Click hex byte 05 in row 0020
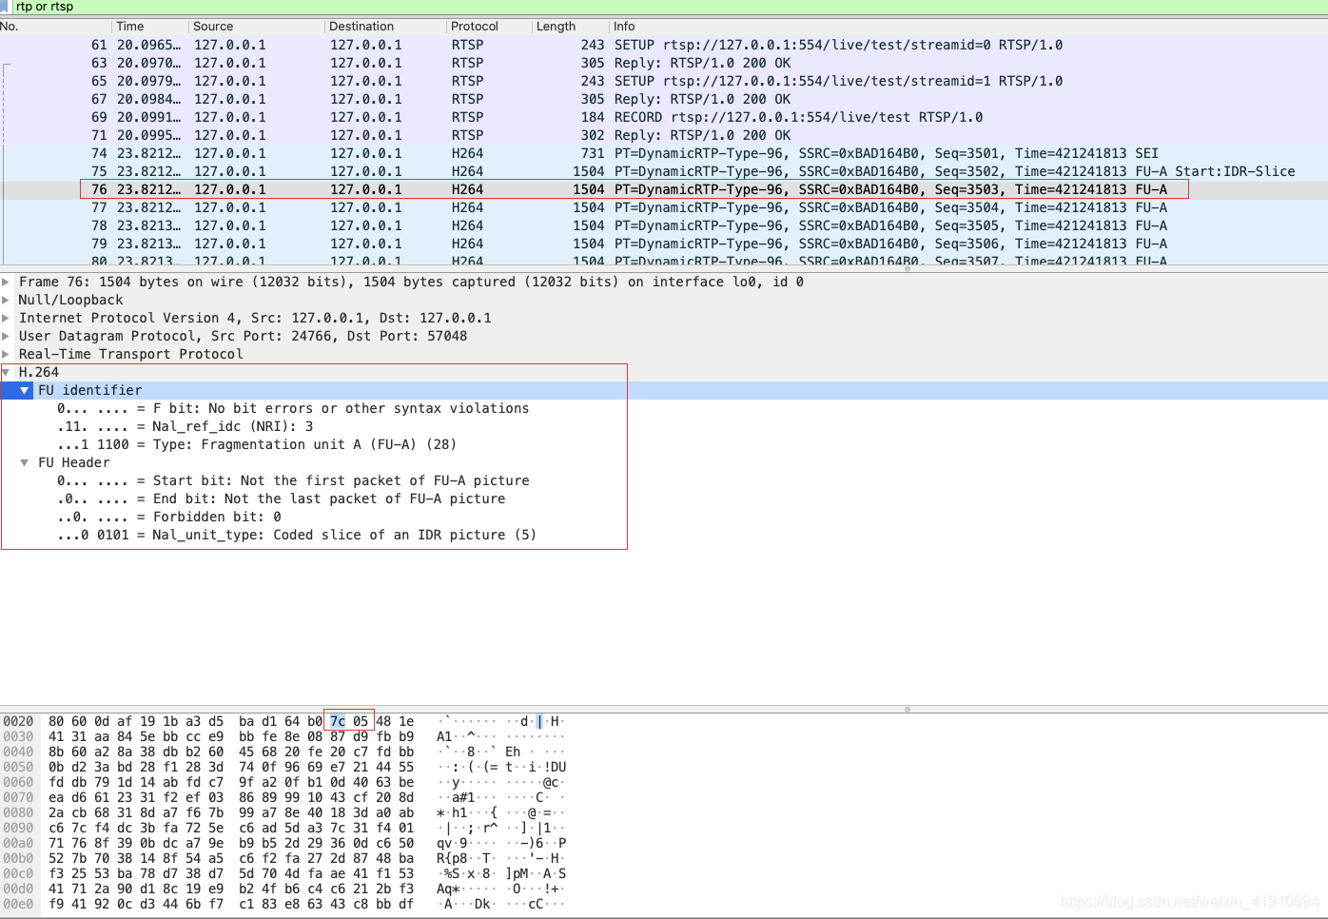The image size is (1328, 919). 361,721
